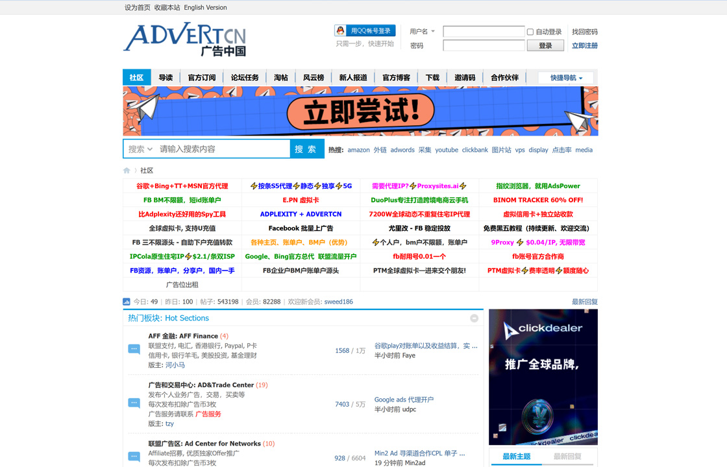
Task: Click the 立即尝试 banner ad
Action: [360, 111]
